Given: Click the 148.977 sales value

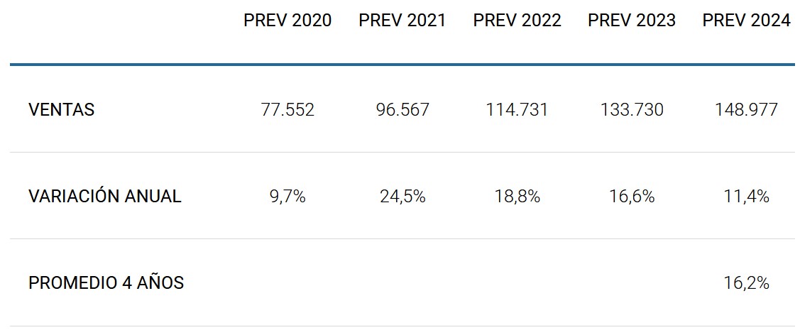Looking at the screenshot, I should [746, 110].
